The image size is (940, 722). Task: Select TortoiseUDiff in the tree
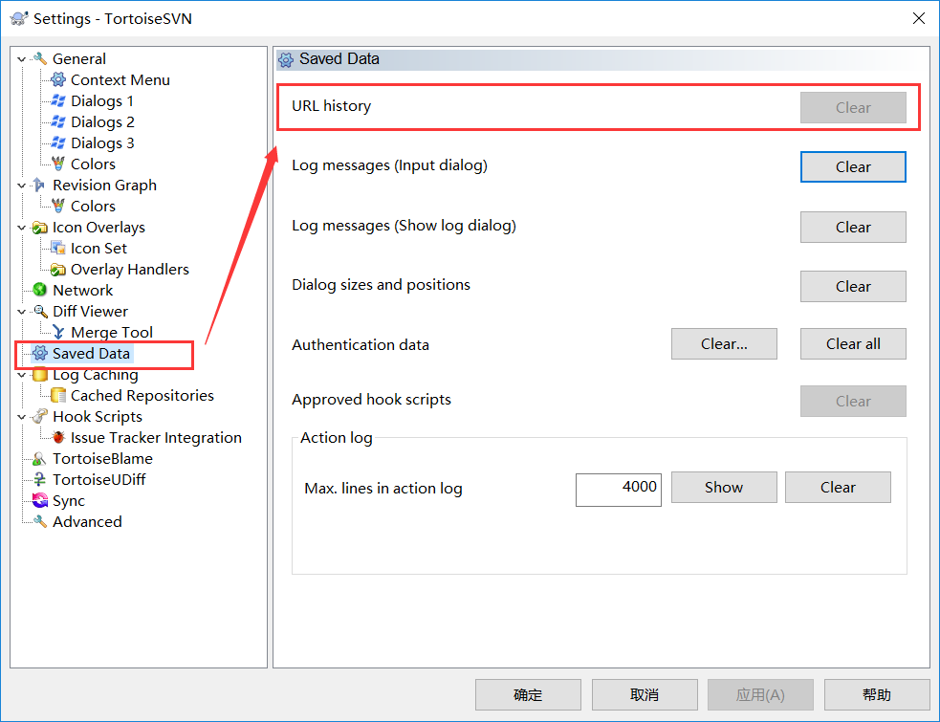tap(98, 480)
